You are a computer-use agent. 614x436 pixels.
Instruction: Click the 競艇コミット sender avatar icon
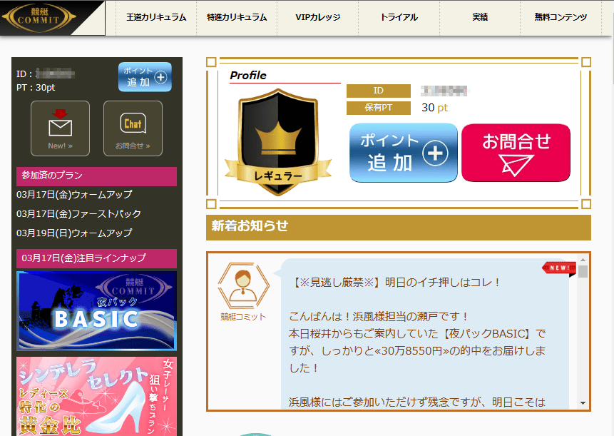pos(243,285)
